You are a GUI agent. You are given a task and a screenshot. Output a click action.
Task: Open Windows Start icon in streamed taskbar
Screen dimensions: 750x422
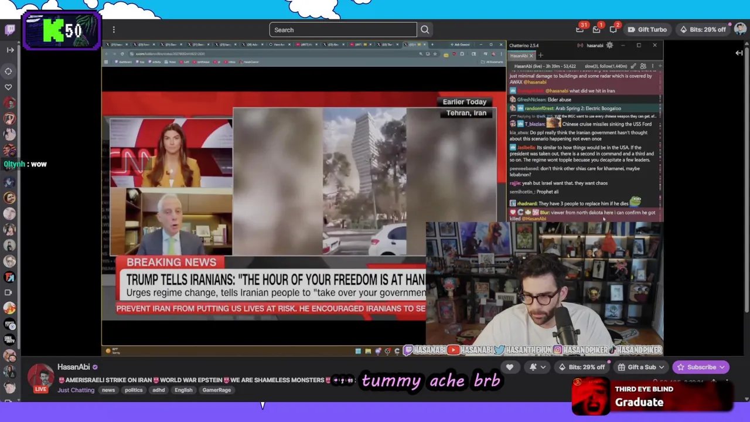[x=358, y=351]
